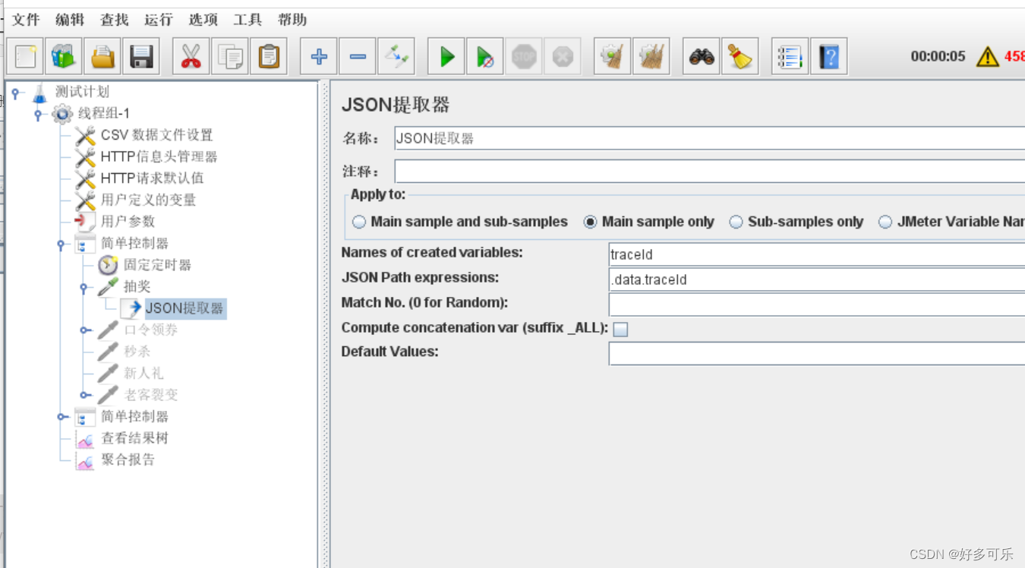Screen dimensions: 1025x568
Task: Select the disabled 新人礼 sampler
Action: (143, 373)
